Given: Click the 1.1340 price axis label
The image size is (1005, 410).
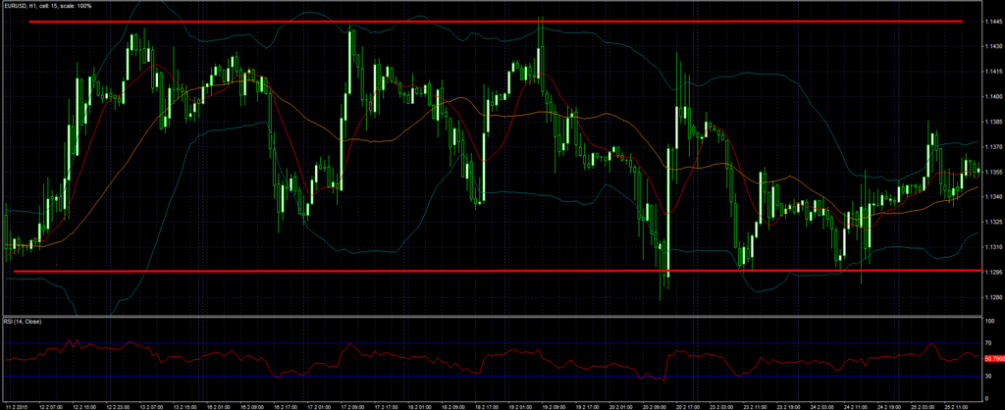Looking at the screenshot, I should [x=992, y=197].
